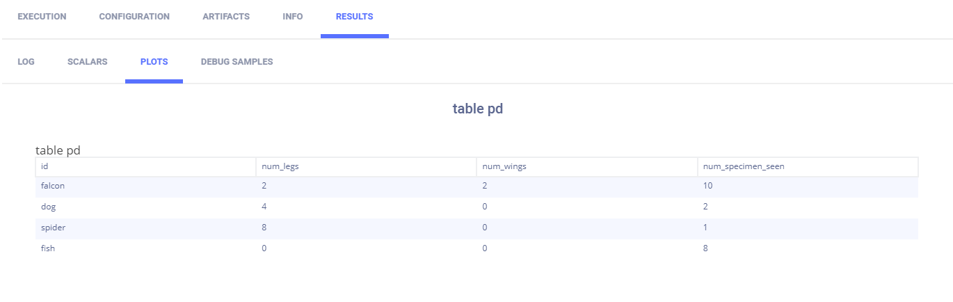Open the Debug Samples sub-tab

coord(237,62)
